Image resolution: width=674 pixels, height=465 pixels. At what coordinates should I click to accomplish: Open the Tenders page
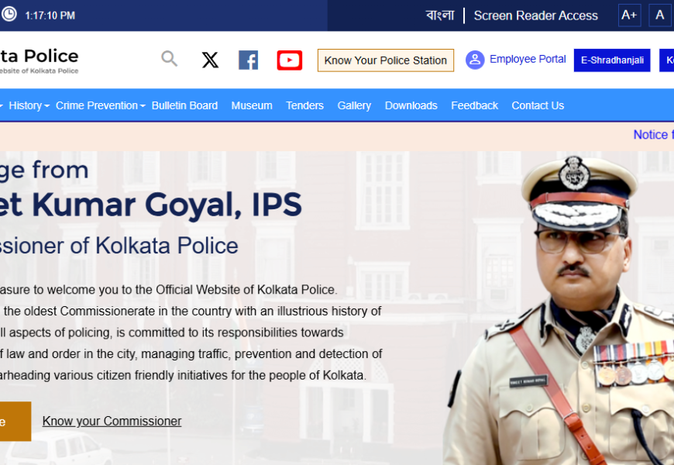pos(304,105)
